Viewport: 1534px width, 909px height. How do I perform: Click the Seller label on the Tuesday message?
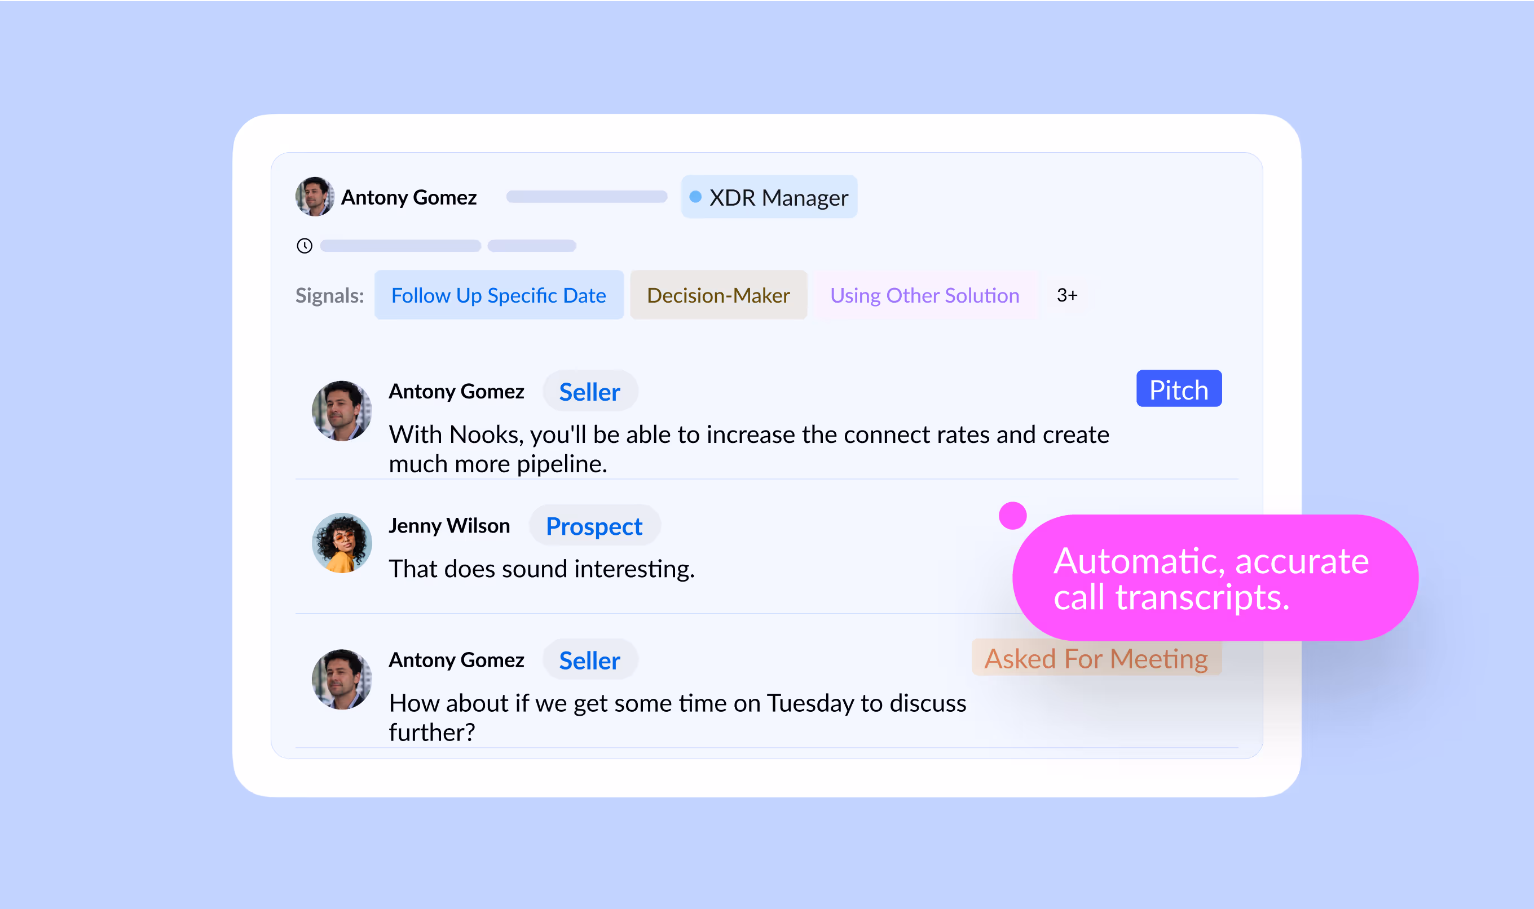[x=589, y=660]
